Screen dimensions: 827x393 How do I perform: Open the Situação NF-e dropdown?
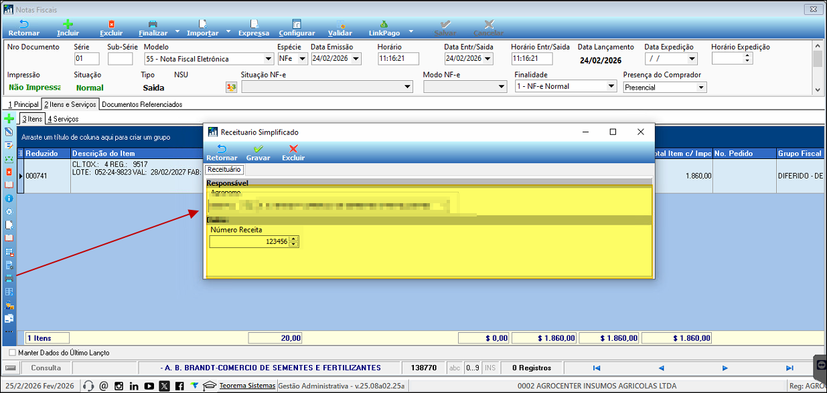coord(408,87)
